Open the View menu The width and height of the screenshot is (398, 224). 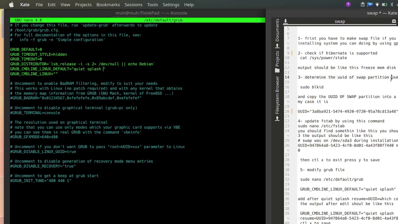coord(65,5)
